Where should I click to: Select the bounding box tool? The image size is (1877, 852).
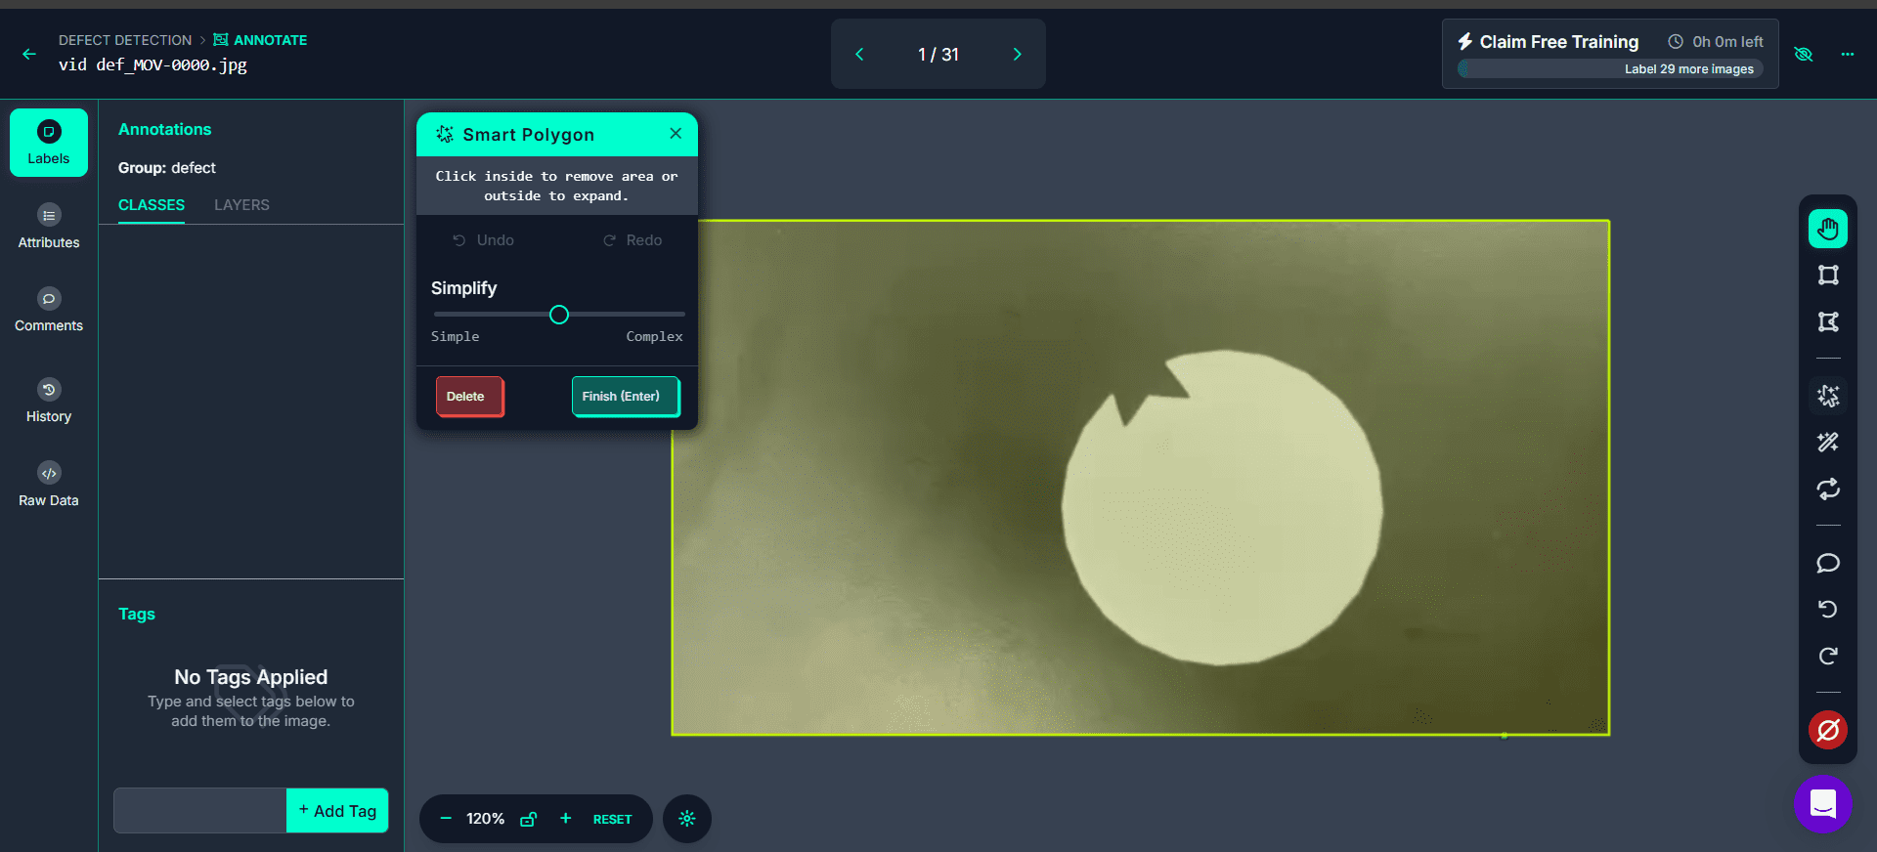tap(1827, 276)
